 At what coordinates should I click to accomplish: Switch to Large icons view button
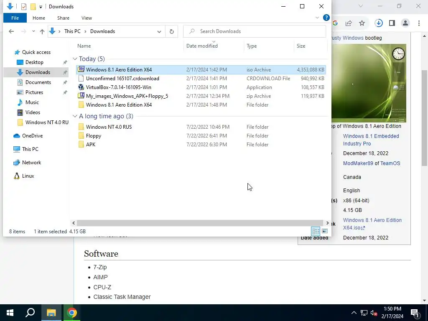click(x=325, y=231)
